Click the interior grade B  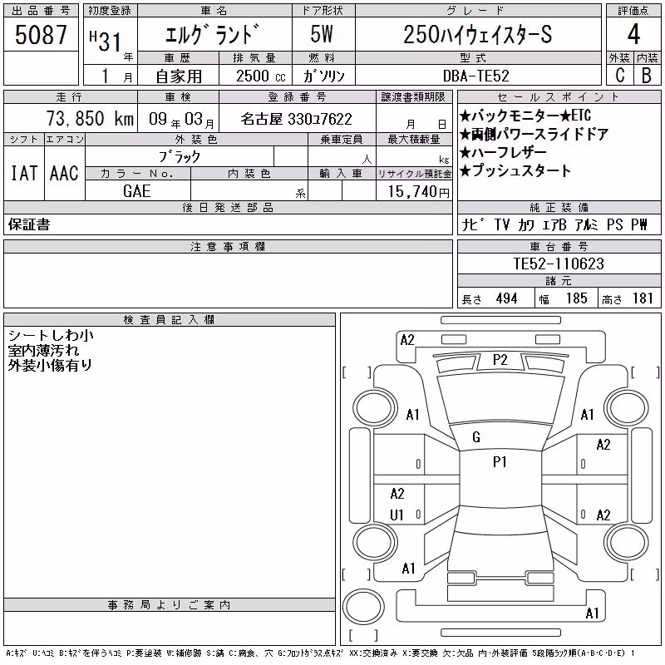[647, 75]
